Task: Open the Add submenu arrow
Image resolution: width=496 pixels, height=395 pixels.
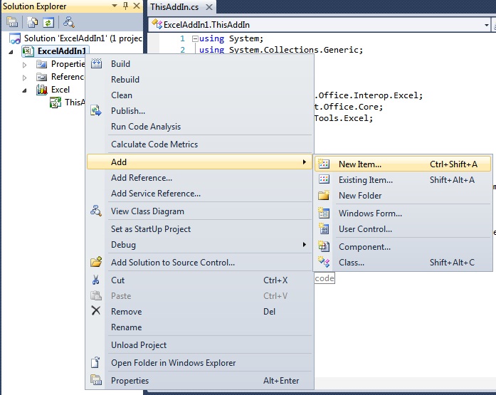Action: pos(304,162)
